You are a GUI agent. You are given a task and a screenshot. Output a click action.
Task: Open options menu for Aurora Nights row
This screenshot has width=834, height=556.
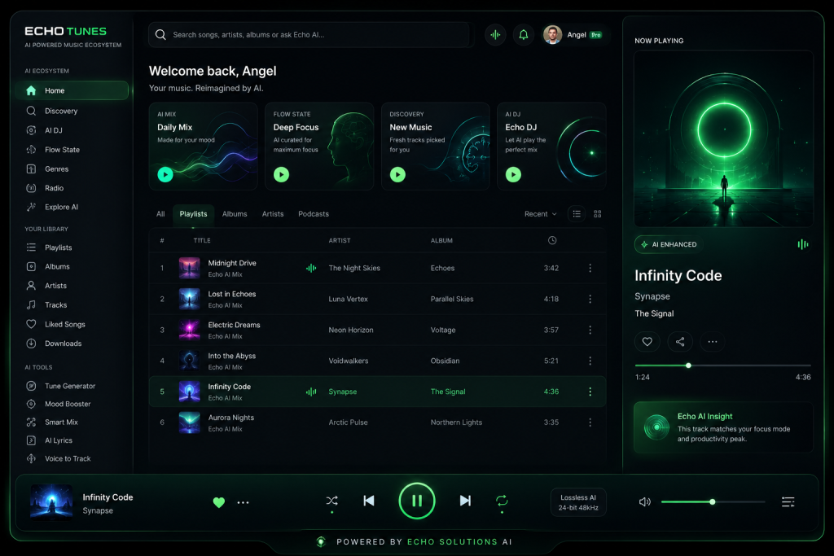tap(590, 422)
